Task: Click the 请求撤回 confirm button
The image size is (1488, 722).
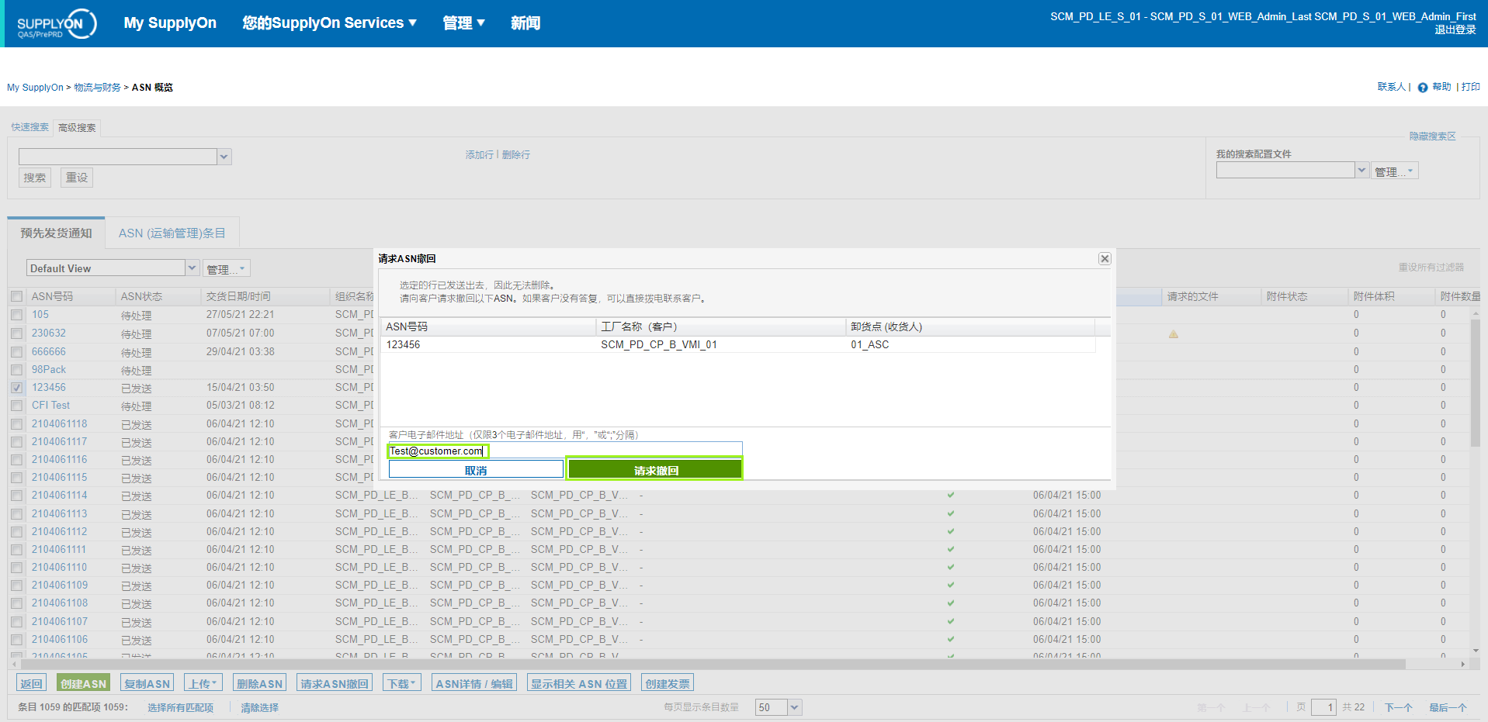Action: point(655,470)
